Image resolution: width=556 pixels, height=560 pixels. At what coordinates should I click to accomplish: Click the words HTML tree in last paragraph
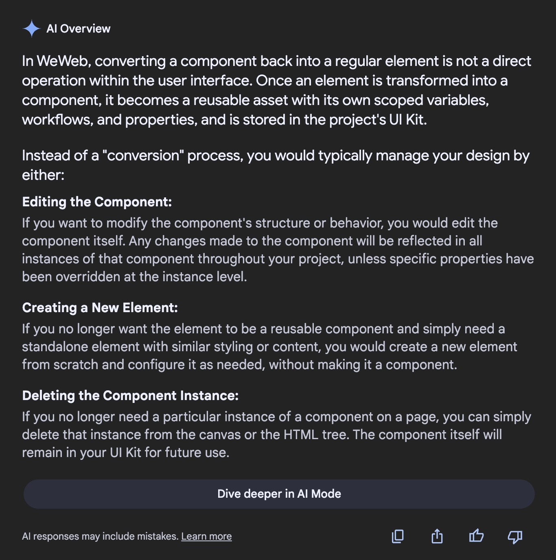313,435
